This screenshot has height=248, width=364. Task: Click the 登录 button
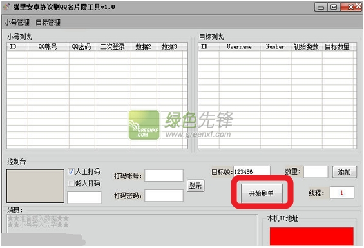pos(195,186)
